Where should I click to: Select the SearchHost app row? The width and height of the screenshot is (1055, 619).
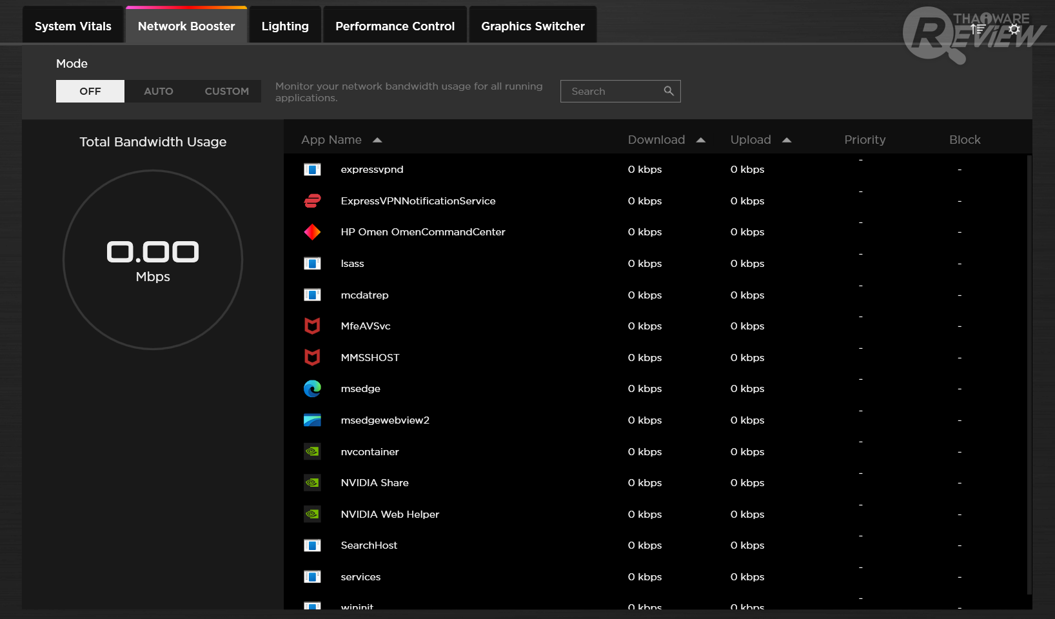(369, 545)
